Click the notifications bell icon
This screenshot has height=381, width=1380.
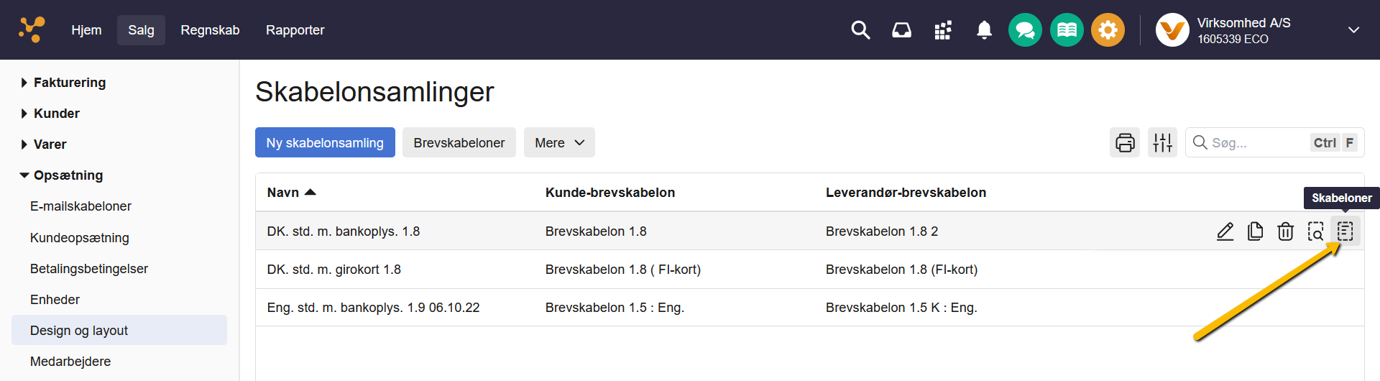pyautogui.click(x=984, y=30)
